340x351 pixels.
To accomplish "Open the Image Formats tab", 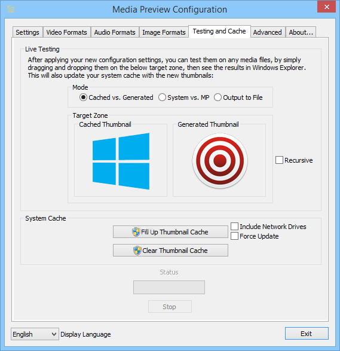I will pos(164,32).
